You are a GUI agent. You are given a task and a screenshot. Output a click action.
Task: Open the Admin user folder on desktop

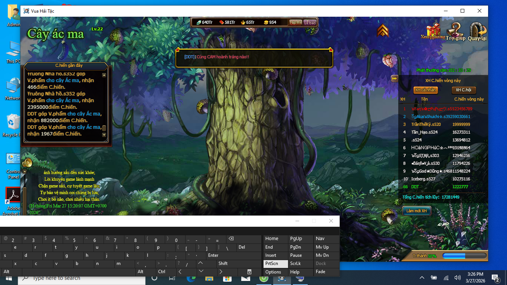coord(13,16)
